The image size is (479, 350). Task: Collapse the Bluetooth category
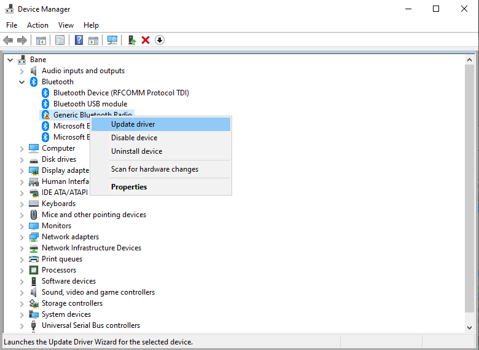point(21,82)
